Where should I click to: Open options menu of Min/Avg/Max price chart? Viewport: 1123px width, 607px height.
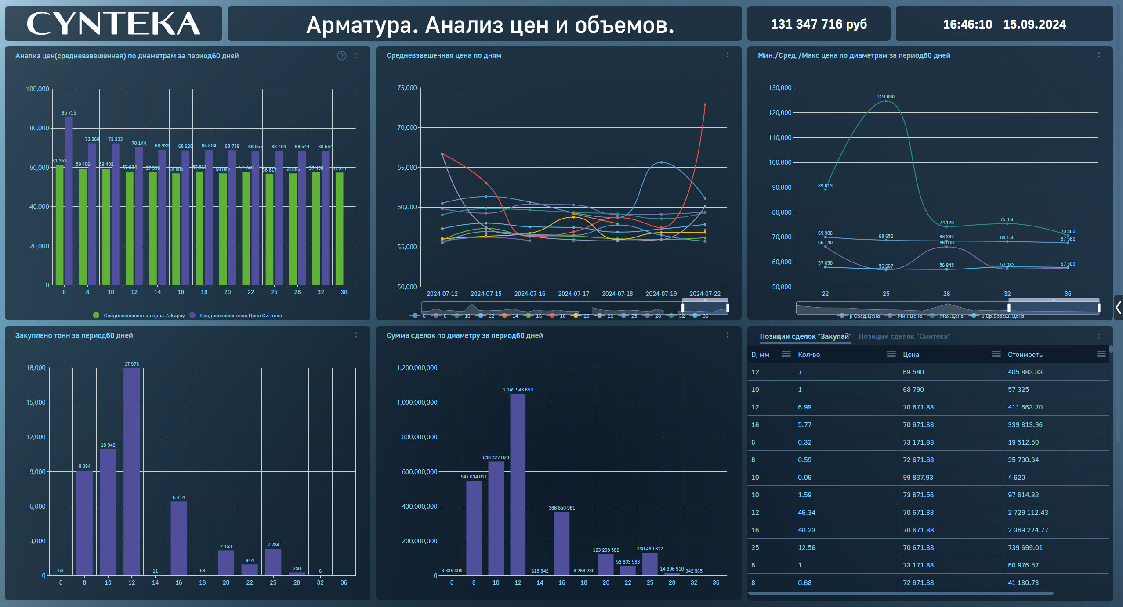1099,55
